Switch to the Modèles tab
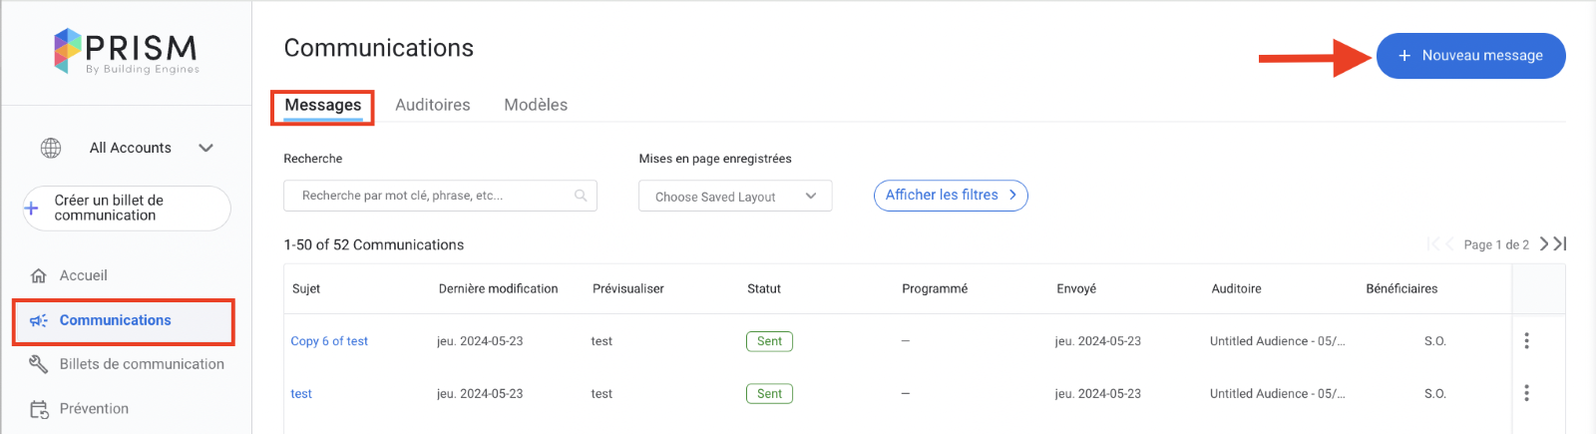The image size is (1596, 434). (x=536, y=105)
